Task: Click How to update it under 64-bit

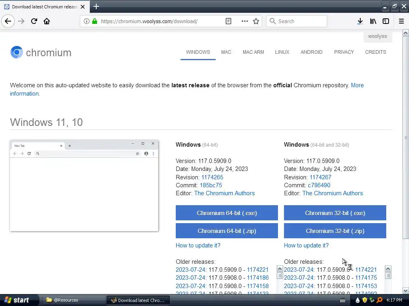Action: [198, 245]
